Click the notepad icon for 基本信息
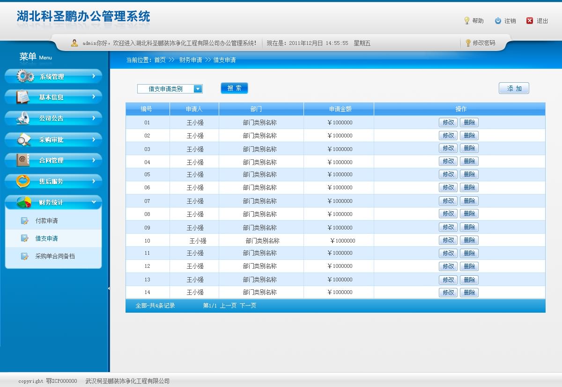The width and height of the screenshot is (562, 387). [x=23, y=97]
